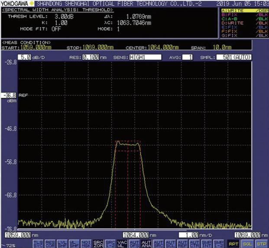
Task: Click the MODE 1 result value
Action: pyautogui.click(x=118, y=29)
